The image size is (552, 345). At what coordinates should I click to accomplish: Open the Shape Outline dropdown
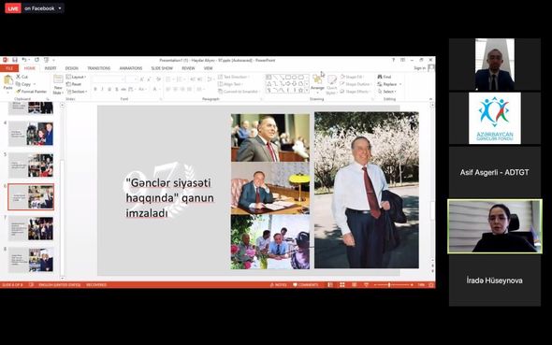click(356, 84)
